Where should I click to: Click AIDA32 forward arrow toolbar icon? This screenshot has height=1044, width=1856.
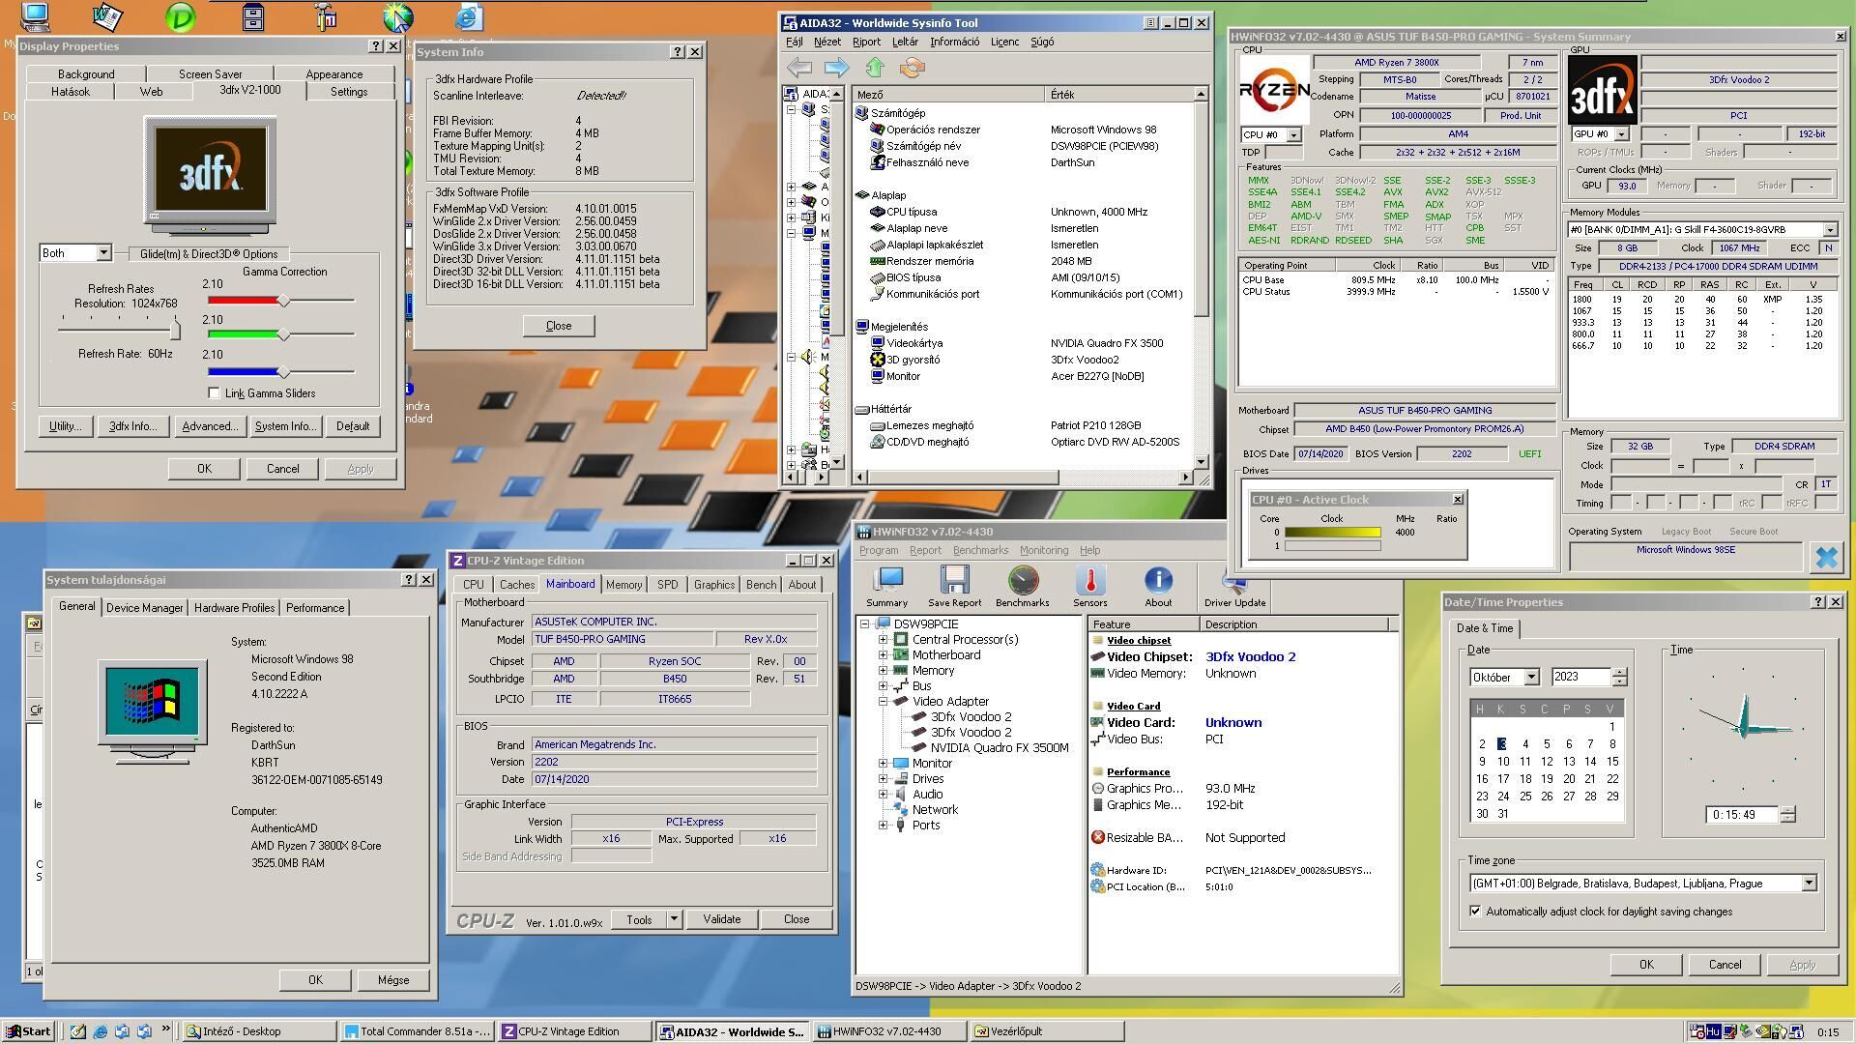836,68
